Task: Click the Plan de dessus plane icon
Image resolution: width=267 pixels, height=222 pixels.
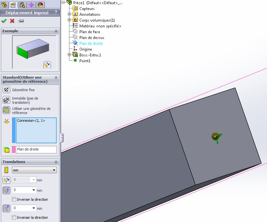Action: (x=75, y=37)
